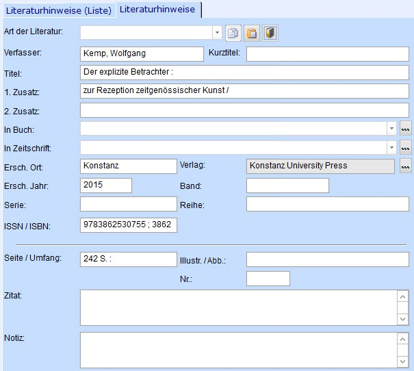Open the Verlag browse ellipsis button
The image size is (414, 371).
coord(406,166)
